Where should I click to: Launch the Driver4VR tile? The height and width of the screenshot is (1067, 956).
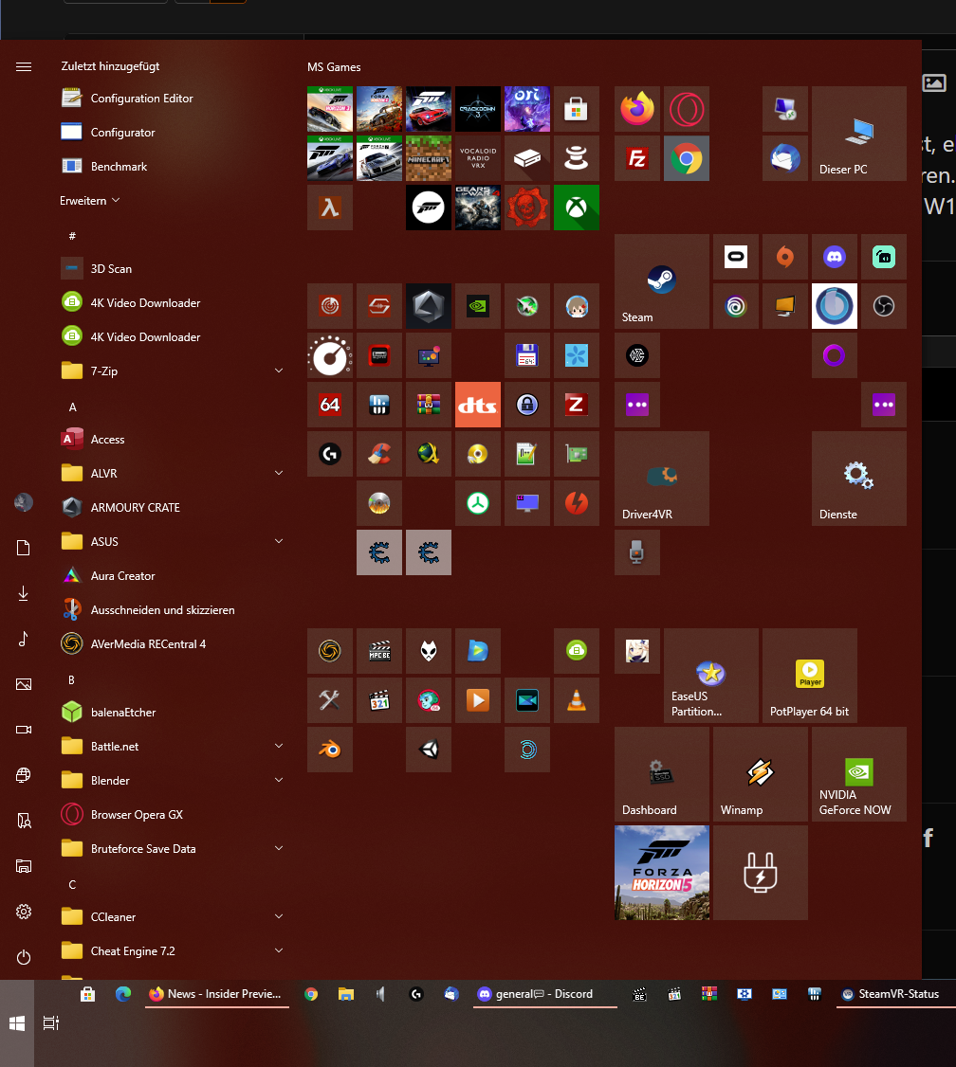coord(662,479)
